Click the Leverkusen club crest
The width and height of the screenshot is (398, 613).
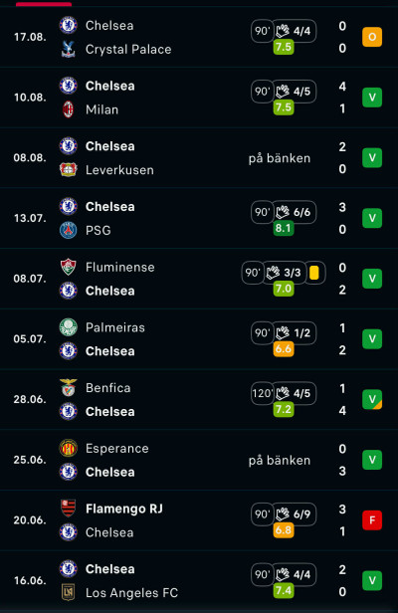(68, 169)
